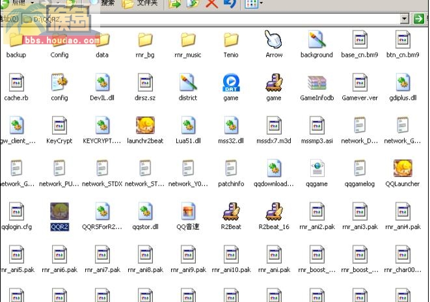The height and width of the screenshot is (302, 430).
Task: Select the KEYCRYPT.… dll file
Action: [102, 131]
